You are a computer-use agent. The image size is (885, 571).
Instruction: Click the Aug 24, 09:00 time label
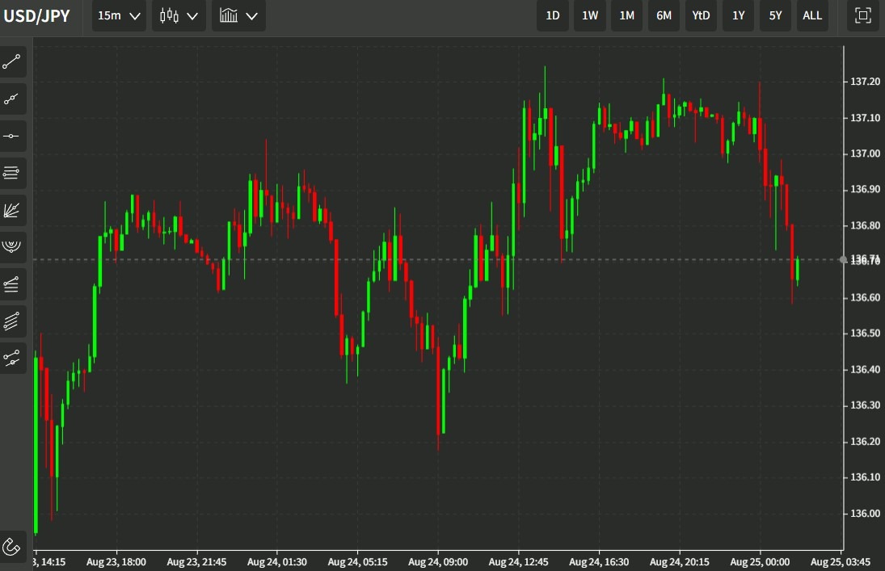438,562
